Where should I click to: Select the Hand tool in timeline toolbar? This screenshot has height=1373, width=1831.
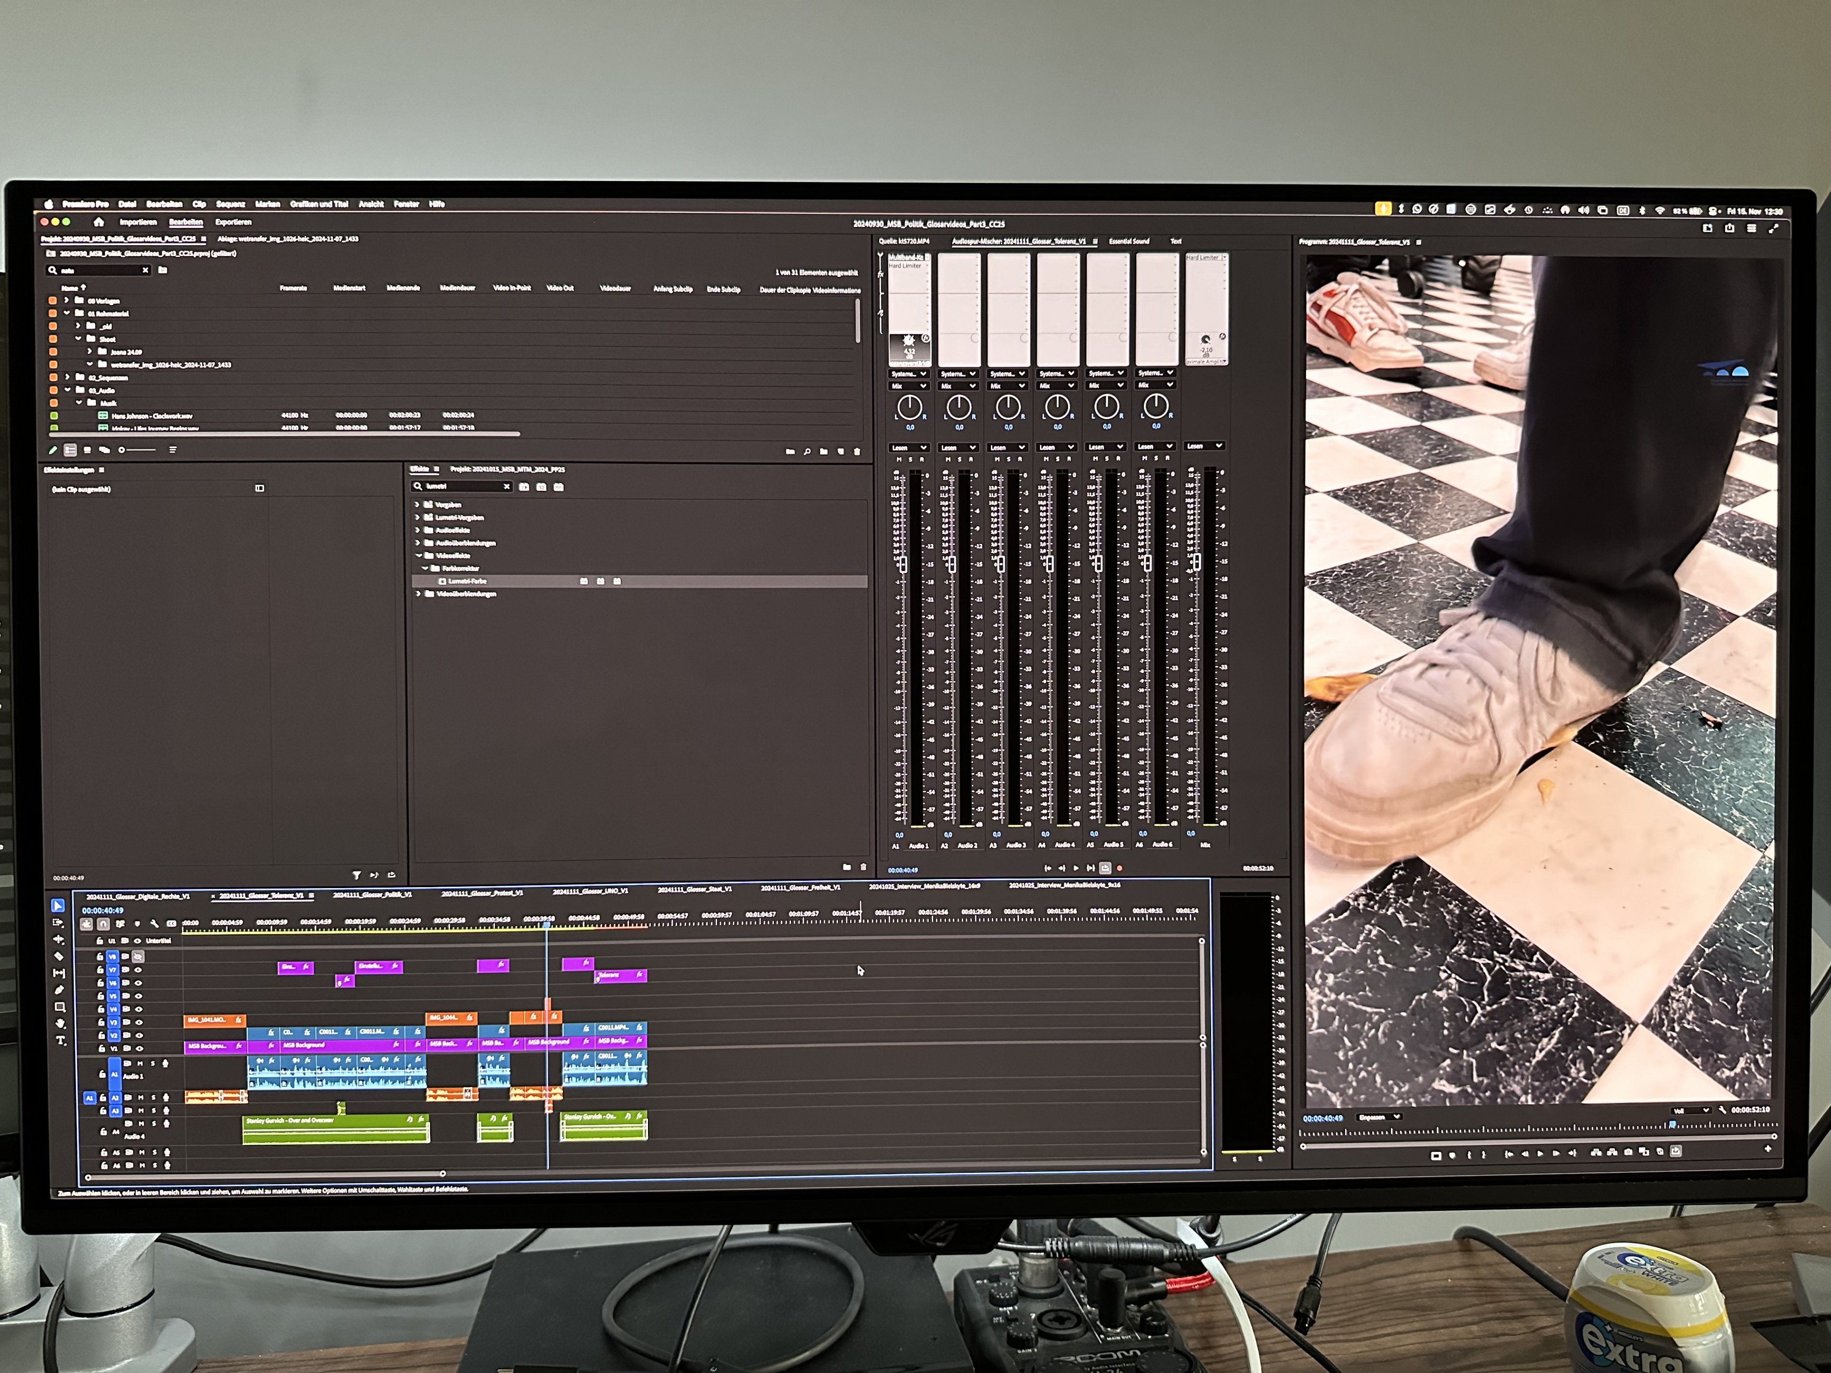[61, 1024]
